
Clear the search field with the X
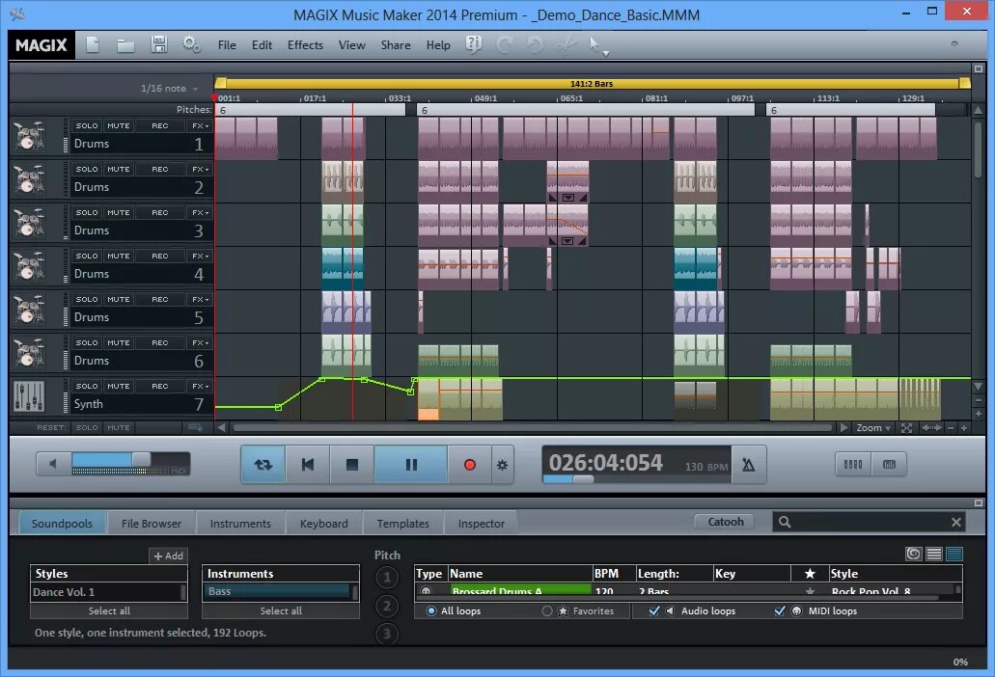tap(956, 523)
